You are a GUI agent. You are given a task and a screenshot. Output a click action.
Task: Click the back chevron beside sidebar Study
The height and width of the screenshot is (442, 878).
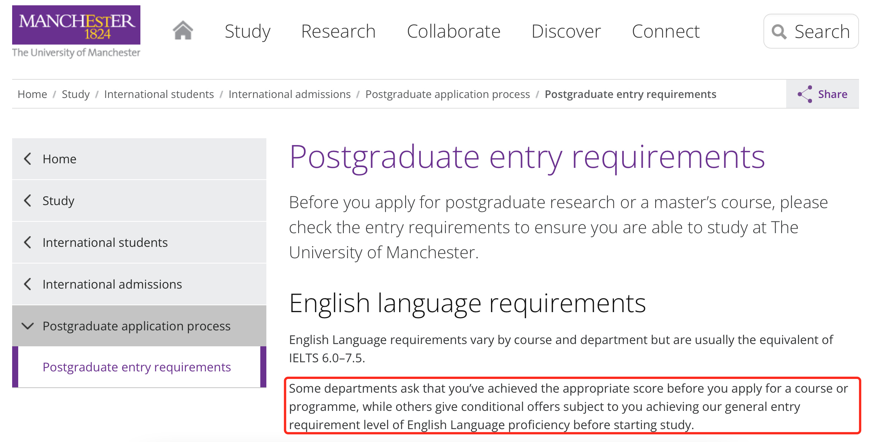(28, 200)
